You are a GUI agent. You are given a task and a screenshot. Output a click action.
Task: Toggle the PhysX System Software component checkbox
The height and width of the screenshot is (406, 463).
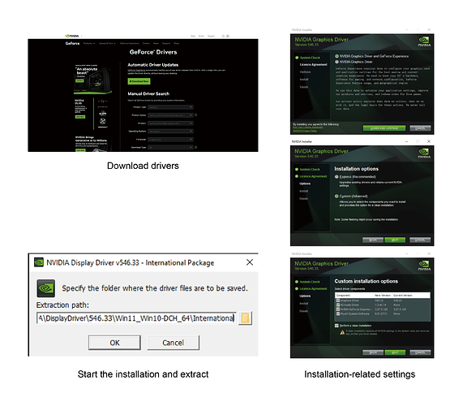(x=338, y=313)
